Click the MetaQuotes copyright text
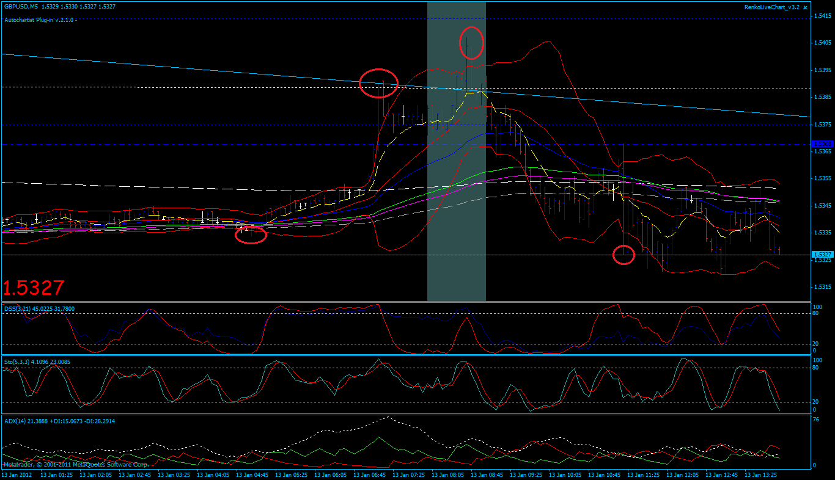 73,465
